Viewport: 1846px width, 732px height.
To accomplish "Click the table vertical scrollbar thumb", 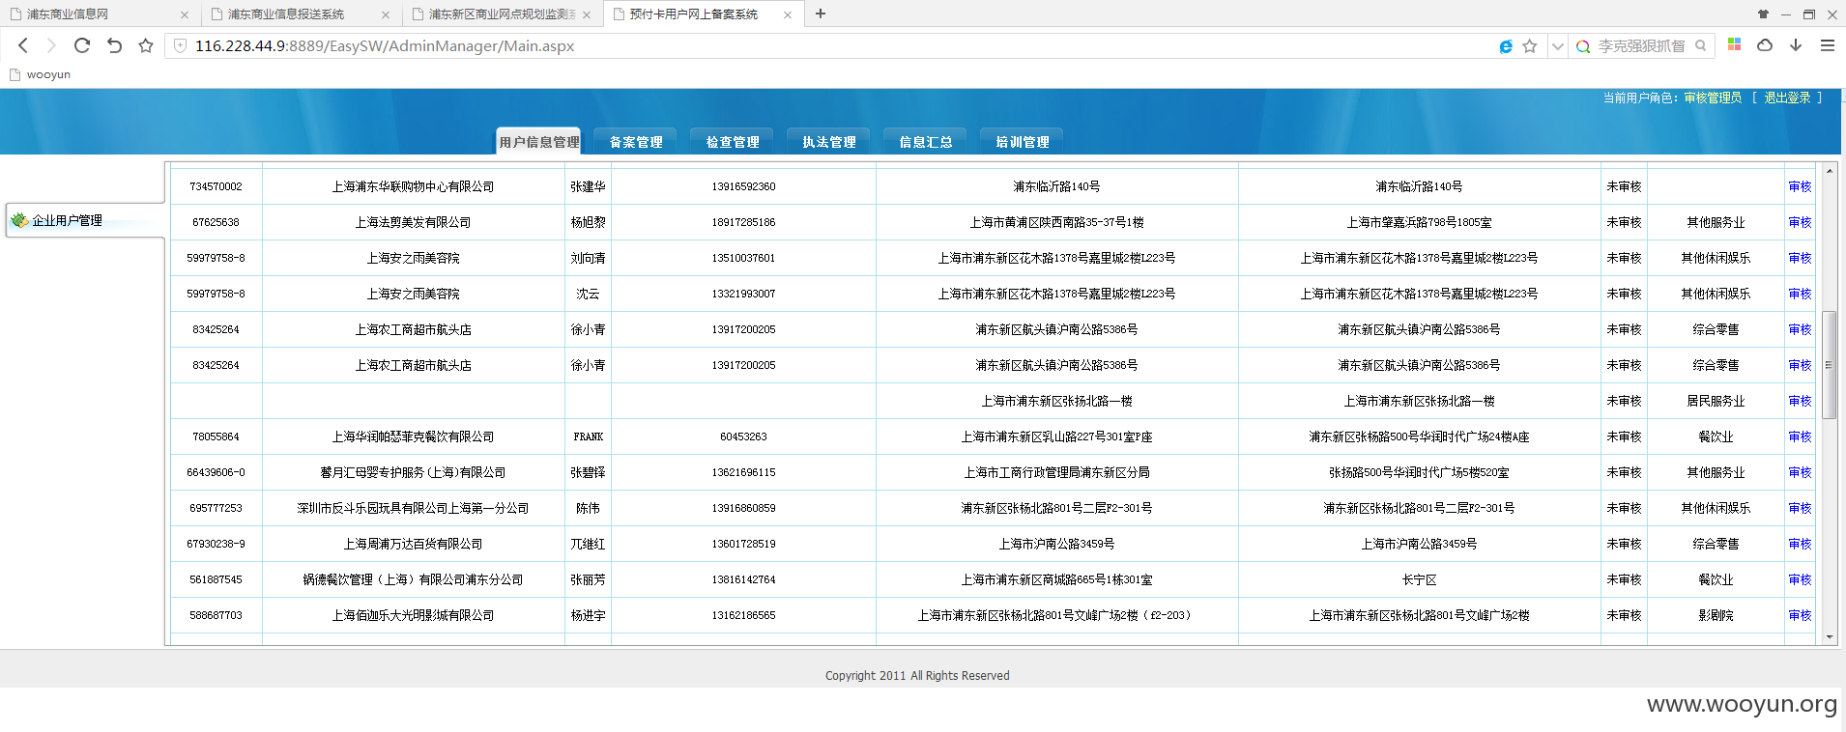I will pyautogui.click(x=1829, y=365).
